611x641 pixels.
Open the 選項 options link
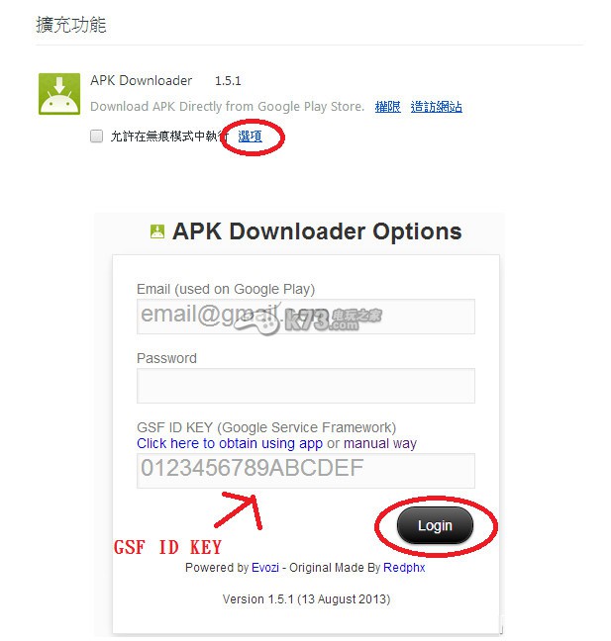pos(250,137)
